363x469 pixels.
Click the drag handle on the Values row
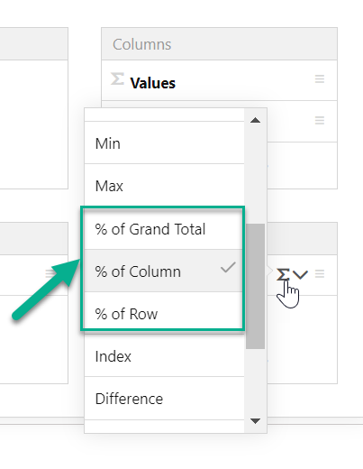pyautogui.click(x=320, y=79)
